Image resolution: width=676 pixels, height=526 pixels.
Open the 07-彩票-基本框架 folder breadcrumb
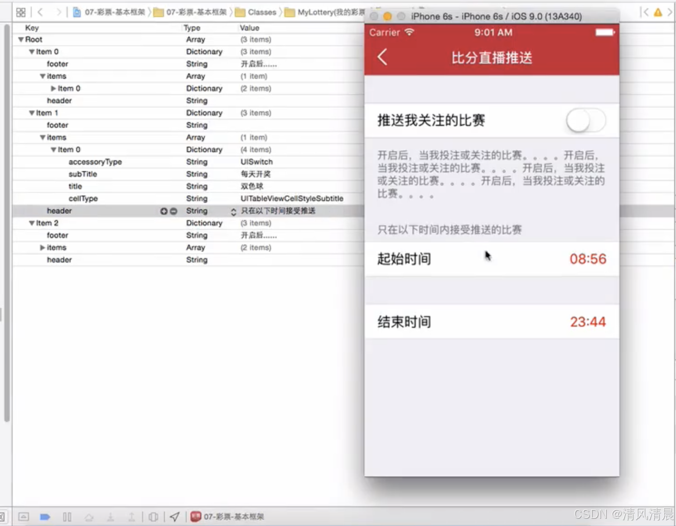190,12
